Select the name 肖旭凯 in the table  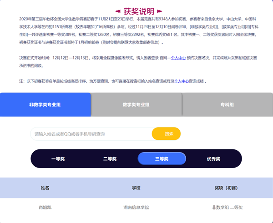tap(45, 208)
